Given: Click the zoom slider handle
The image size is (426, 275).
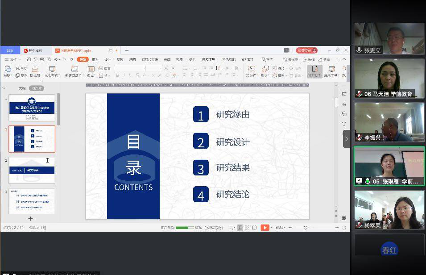Looking at the screenshot, I should point(305,228).
